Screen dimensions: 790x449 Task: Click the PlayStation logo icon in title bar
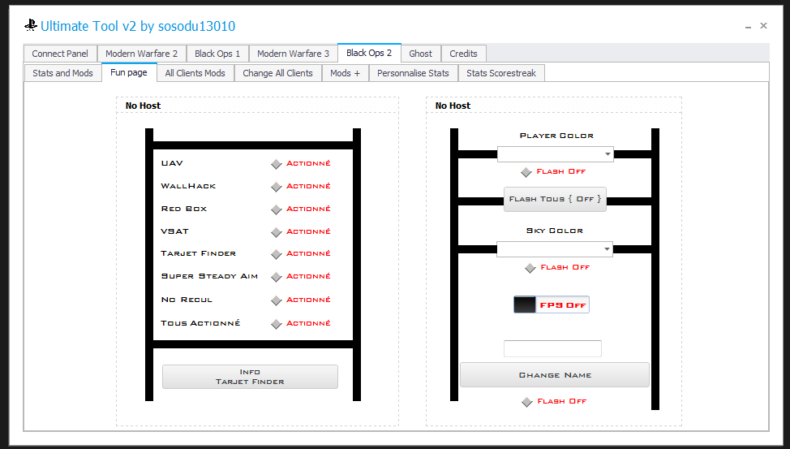[x=31, y=25]
